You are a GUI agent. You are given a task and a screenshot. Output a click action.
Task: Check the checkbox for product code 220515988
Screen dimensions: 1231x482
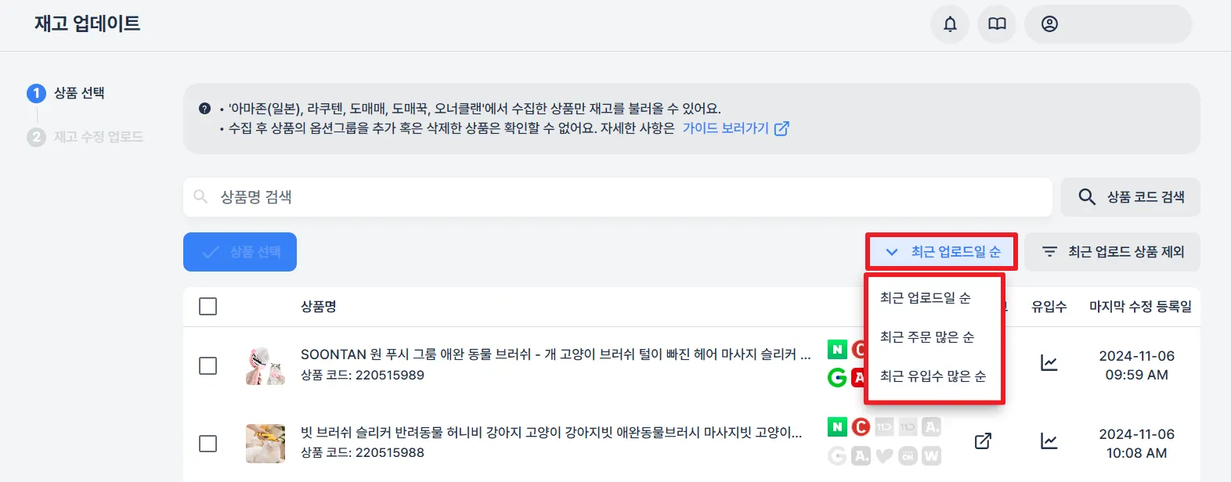(208, 444)
